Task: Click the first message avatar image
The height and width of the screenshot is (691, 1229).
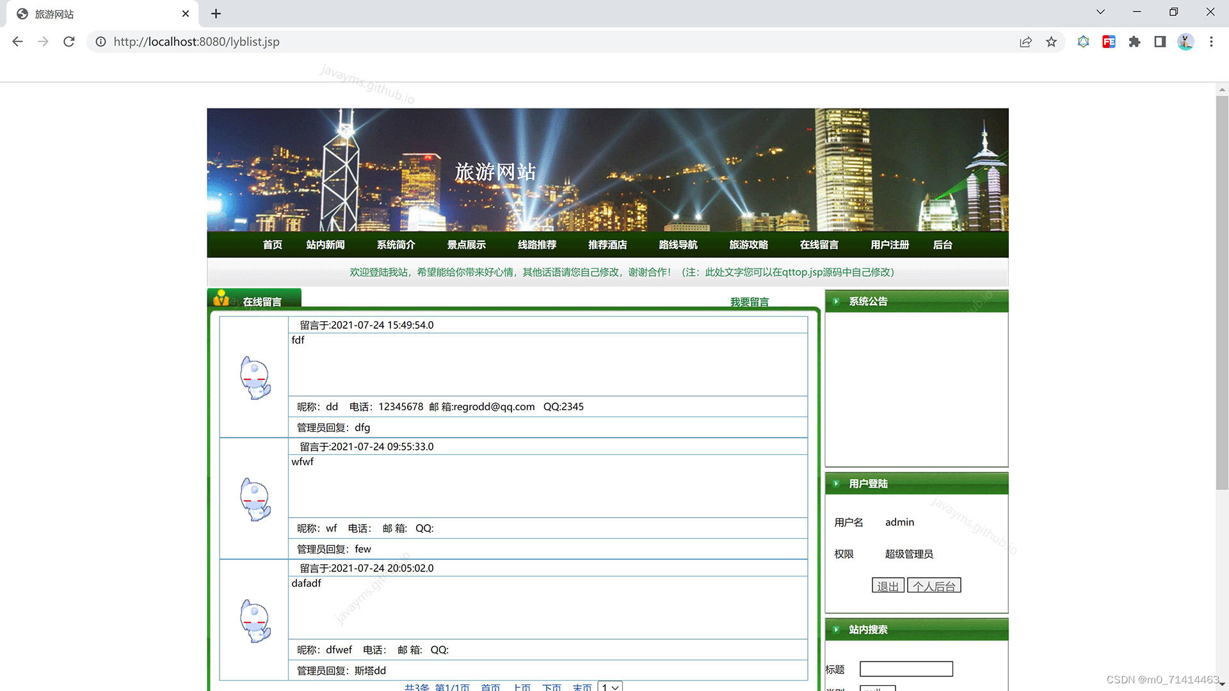Action: pyautogui.click(x=255, y=377)
